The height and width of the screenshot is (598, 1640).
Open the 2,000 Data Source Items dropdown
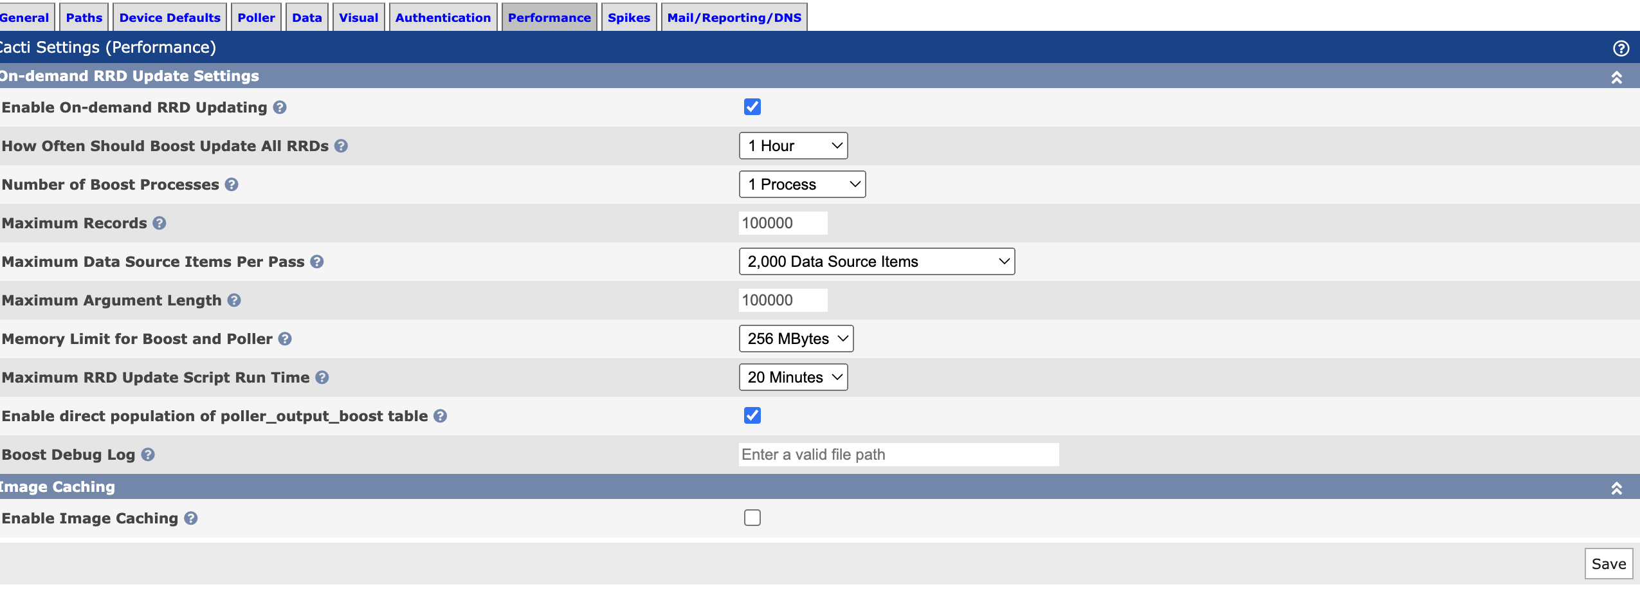pyautogui.click(x=877, y=262)
